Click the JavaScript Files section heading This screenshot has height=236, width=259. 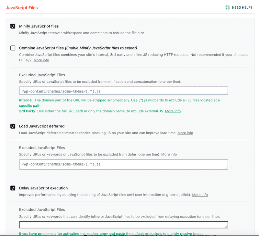(x=21, y=7)
